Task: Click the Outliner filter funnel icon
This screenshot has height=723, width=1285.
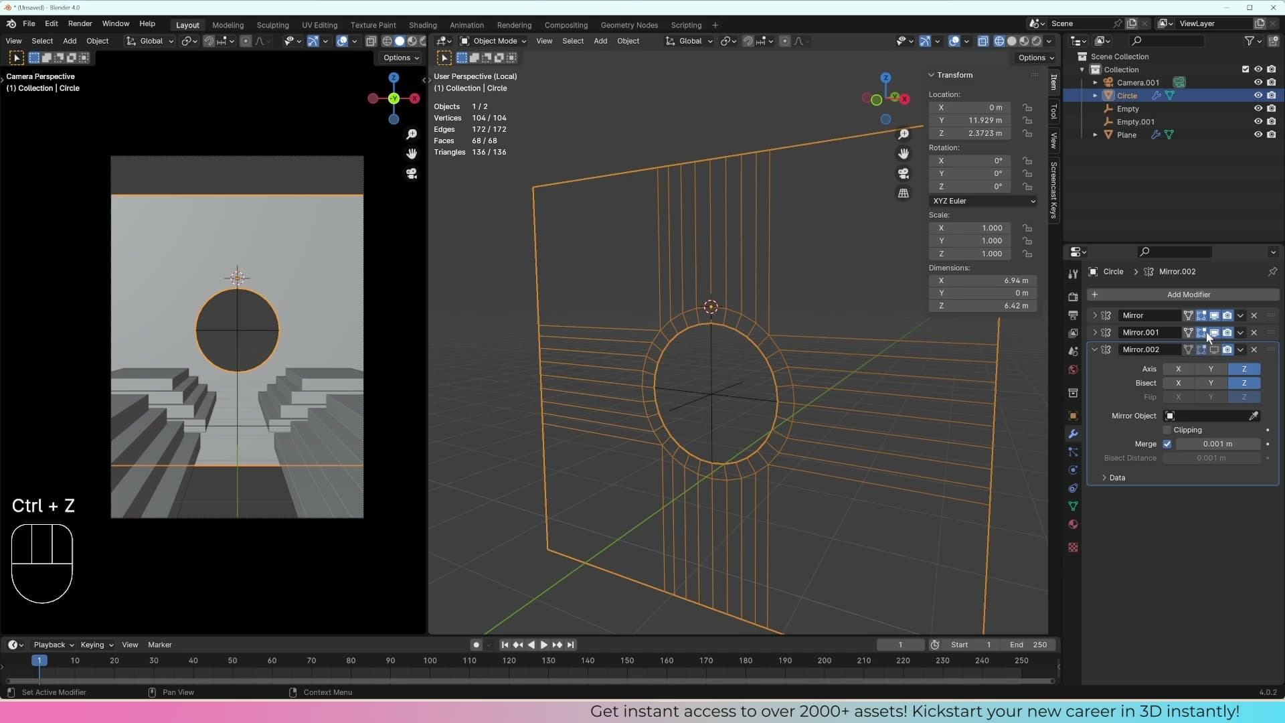Action: coord(1249,41)
